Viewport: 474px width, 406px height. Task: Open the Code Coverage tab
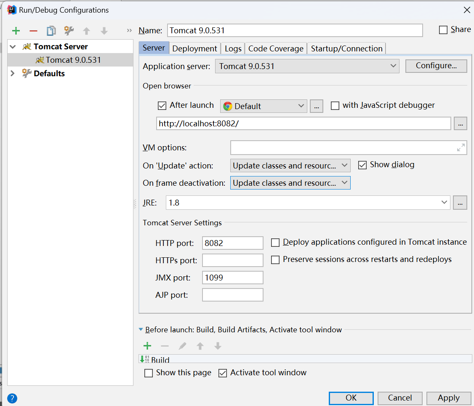(x=276, y=48)
